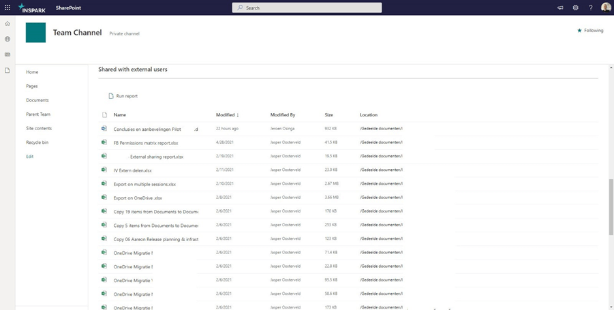Click the file type column header icon

click(x=104, y=115)
